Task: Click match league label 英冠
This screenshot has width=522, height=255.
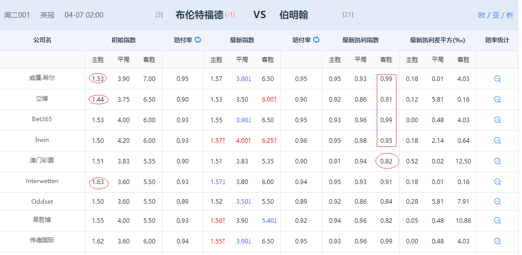Action: coord(47,15)
